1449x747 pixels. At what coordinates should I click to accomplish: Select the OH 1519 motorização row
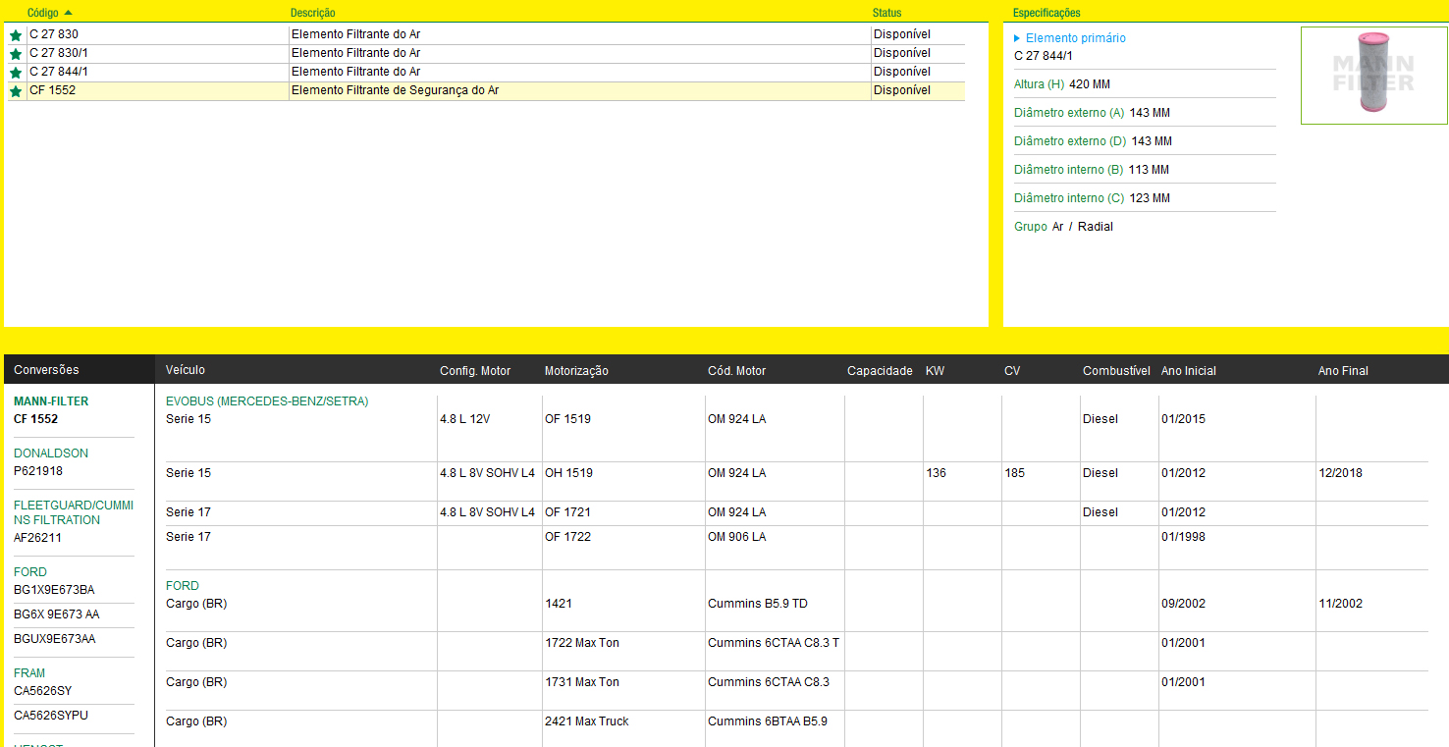click(568, 473)
